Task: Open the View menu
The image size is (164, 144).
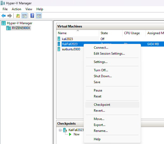Action: [x=29, y=9]
